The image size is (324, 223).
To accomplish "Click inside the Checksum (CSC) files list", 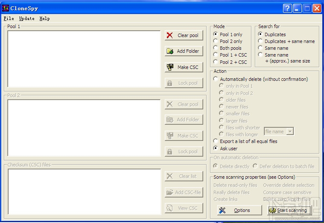I will pos(84,192).
